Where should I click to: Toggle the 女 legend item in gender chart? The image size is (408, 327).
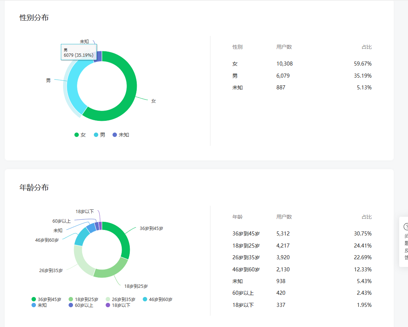[x=80, y=135]
